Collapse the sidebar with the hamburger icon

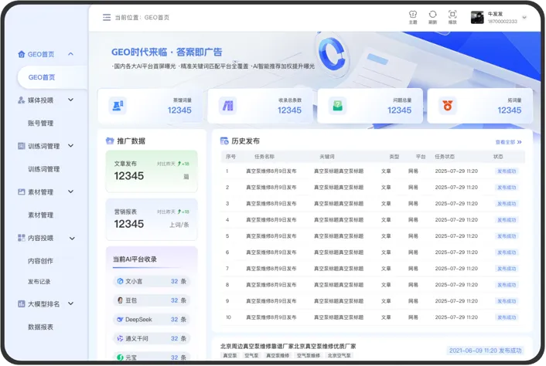coord(107,18)
